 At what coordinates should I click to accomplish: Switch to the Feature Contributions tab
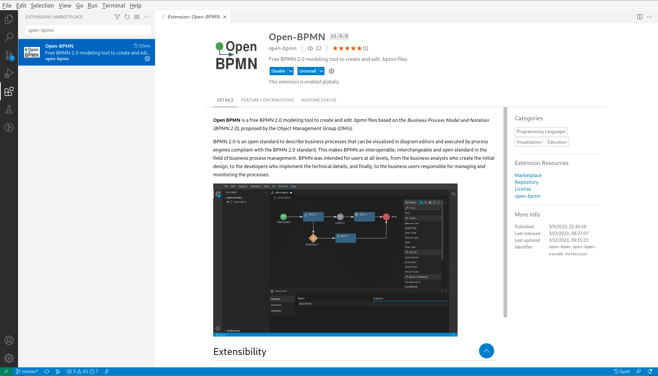point(267,100)
